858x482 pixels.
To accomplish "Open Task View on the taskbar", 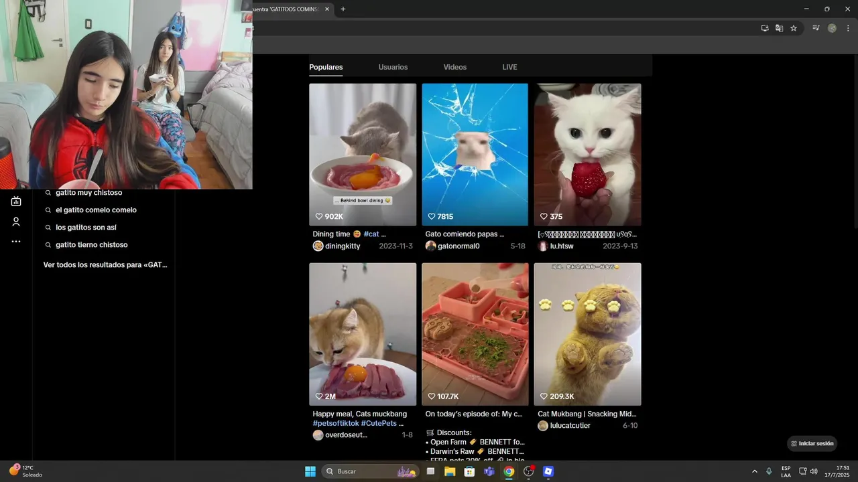I will pyautogui.click(x=430, y=471).
